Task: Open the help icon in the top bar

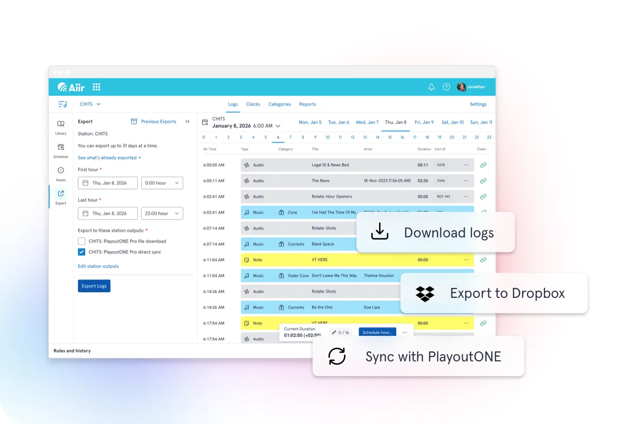Action: tap(446, 87)
